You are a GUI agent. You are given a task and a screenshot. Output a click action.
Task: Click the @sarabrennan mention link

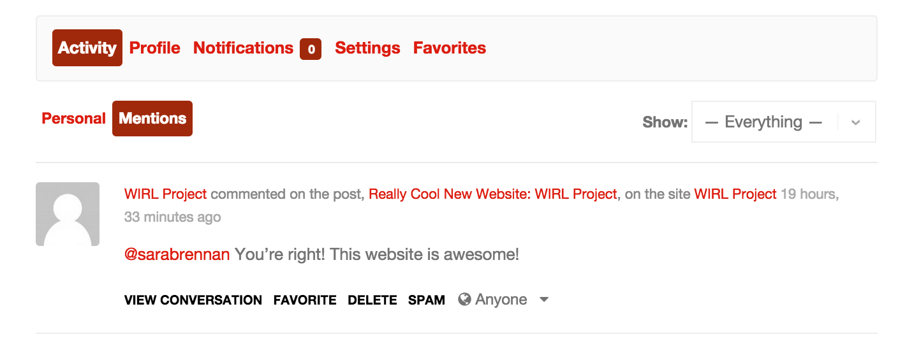pyautogui.click(x=177, y=255)
